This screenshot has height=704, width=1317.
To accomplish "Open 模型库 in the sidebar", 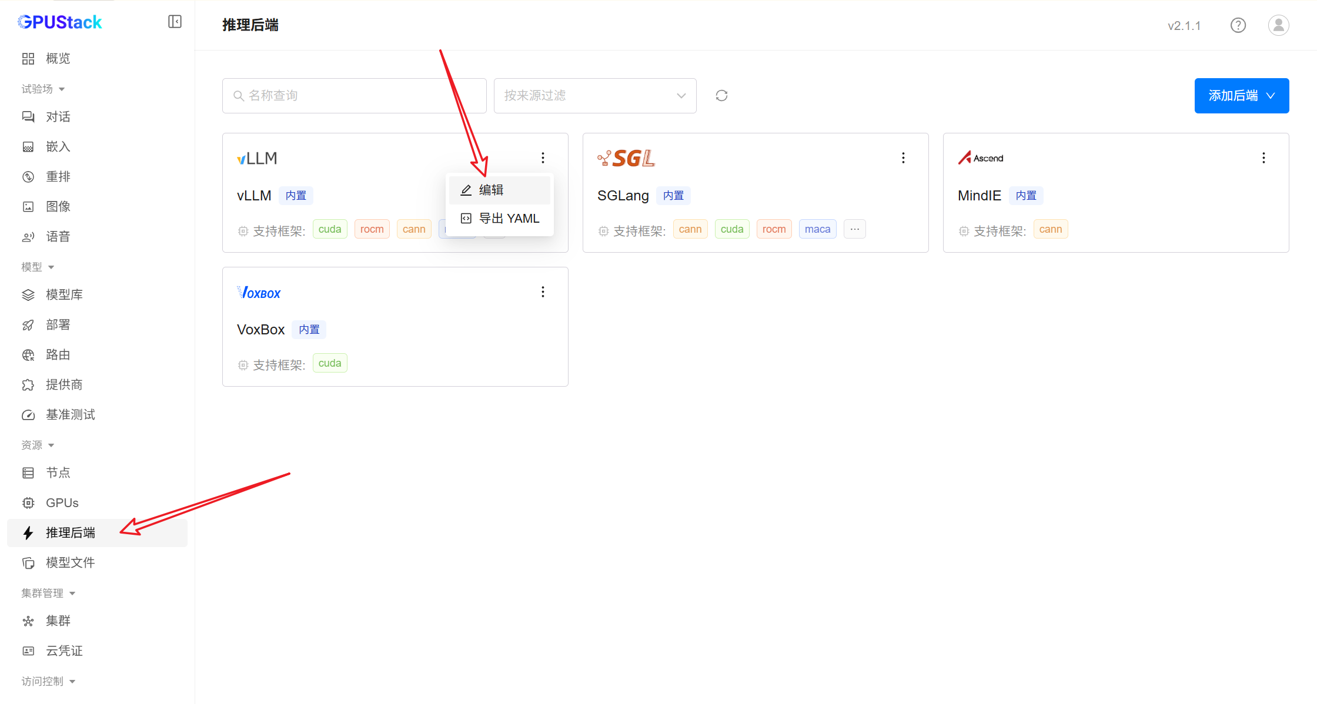I will 64,295.
